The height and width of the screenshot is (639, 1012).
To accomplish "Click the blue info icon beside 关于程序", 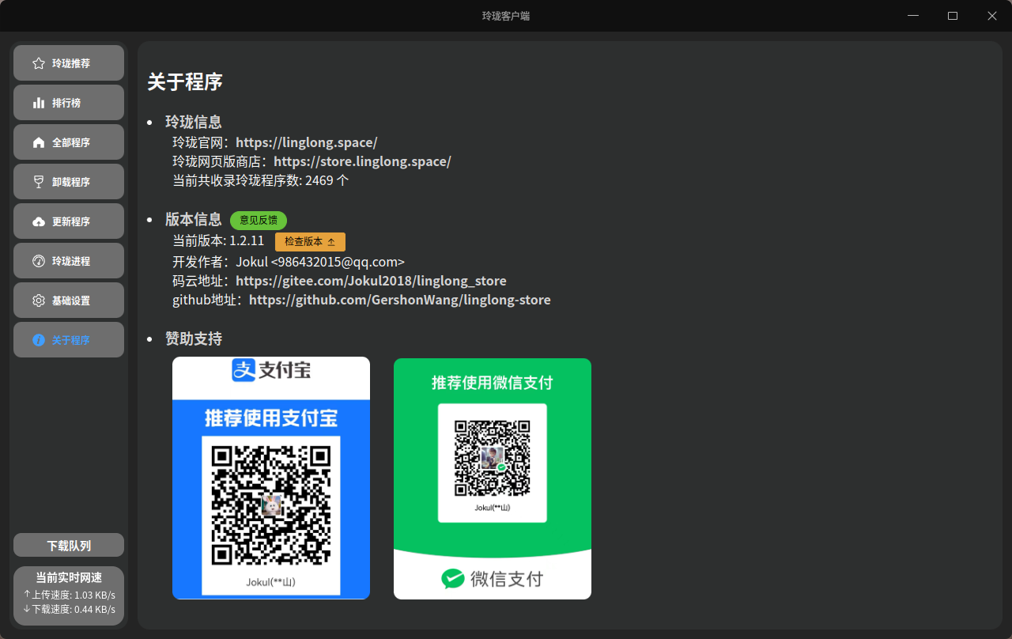I will click(39, 340).
